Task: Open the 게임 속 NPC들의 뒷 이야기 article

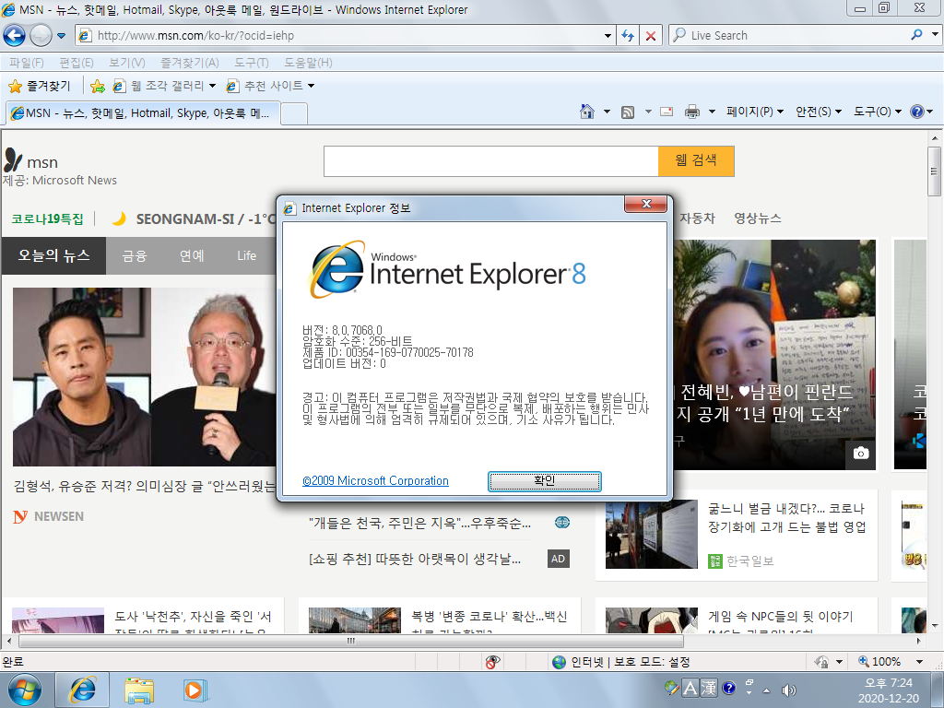Action: [x=780, y=617]
